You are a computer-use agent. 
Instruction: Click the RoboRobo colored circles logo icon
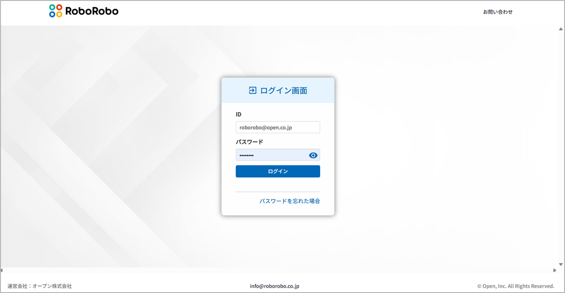[x=56, y=11]
